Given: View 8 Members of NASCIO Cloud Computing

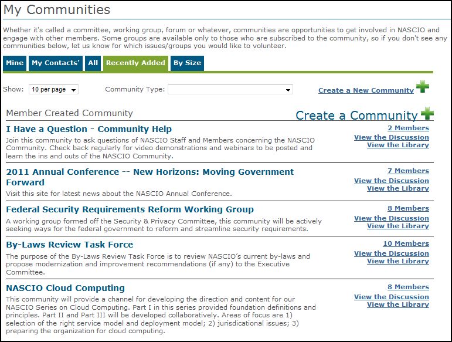Looking at the screenshot, I should [408, 287].
